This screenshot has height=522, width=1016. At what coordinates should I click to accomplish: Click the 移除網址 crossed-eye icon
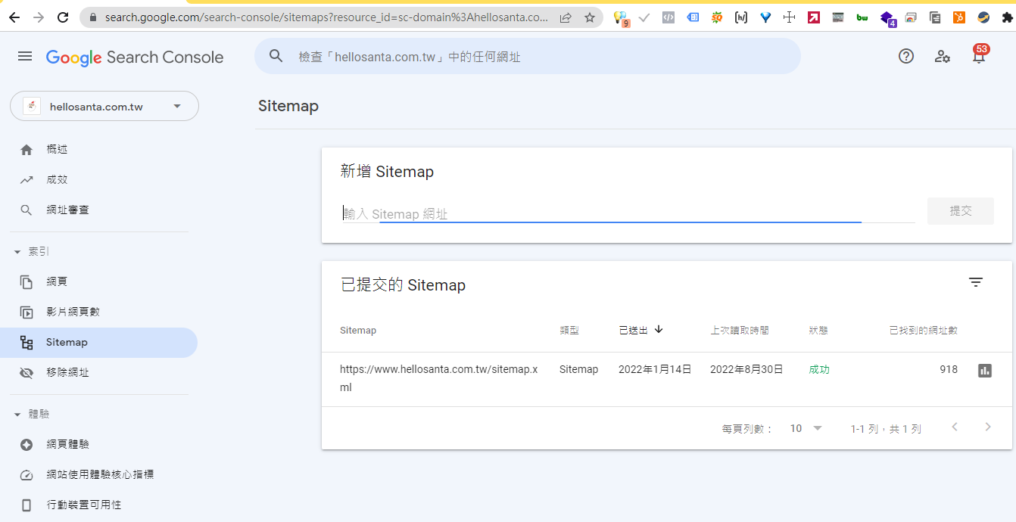point(26,373)
